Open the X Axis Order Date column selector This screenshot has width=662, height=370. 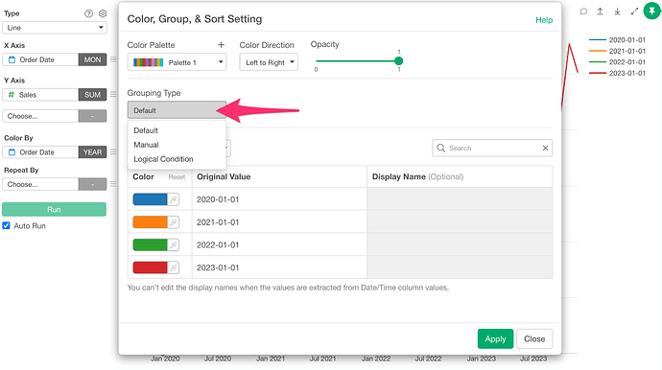40,59
